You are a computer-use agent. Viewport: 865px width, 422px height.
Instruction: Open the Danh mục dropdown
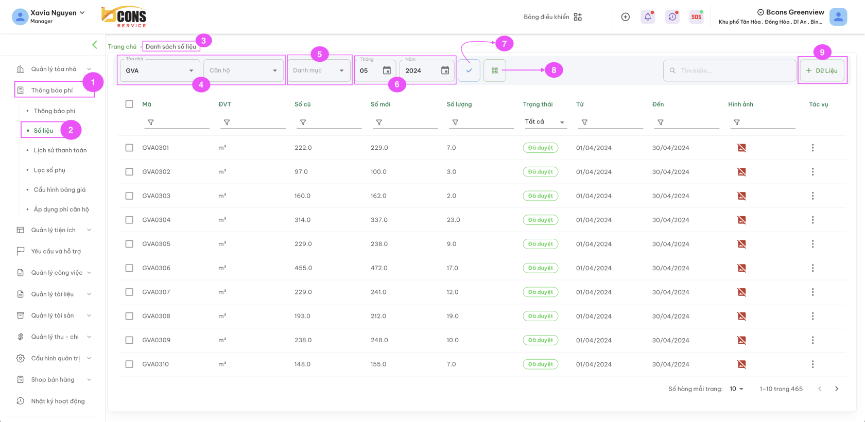319,71
